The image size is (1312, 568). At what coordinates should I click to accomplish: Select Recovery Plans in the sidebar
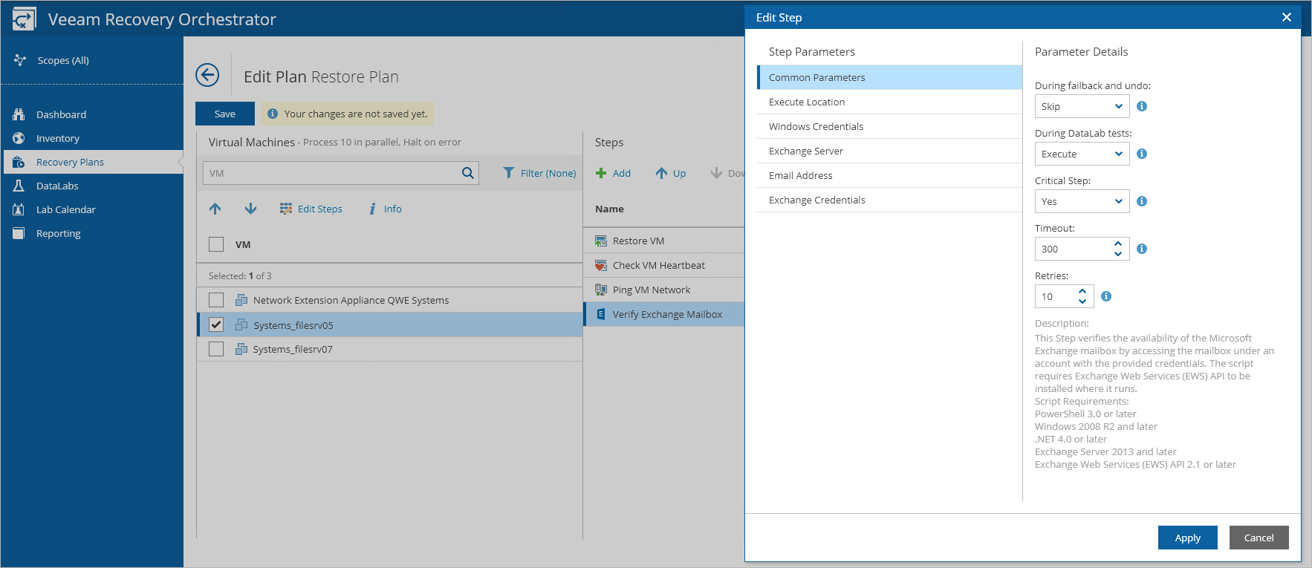tap(70, 162)
